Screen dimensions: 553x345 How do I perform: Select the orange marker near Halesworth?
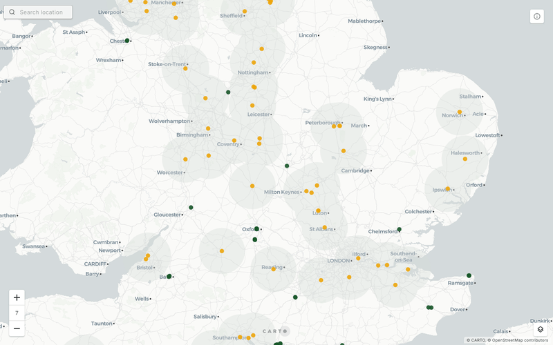(x=465, y=159)
